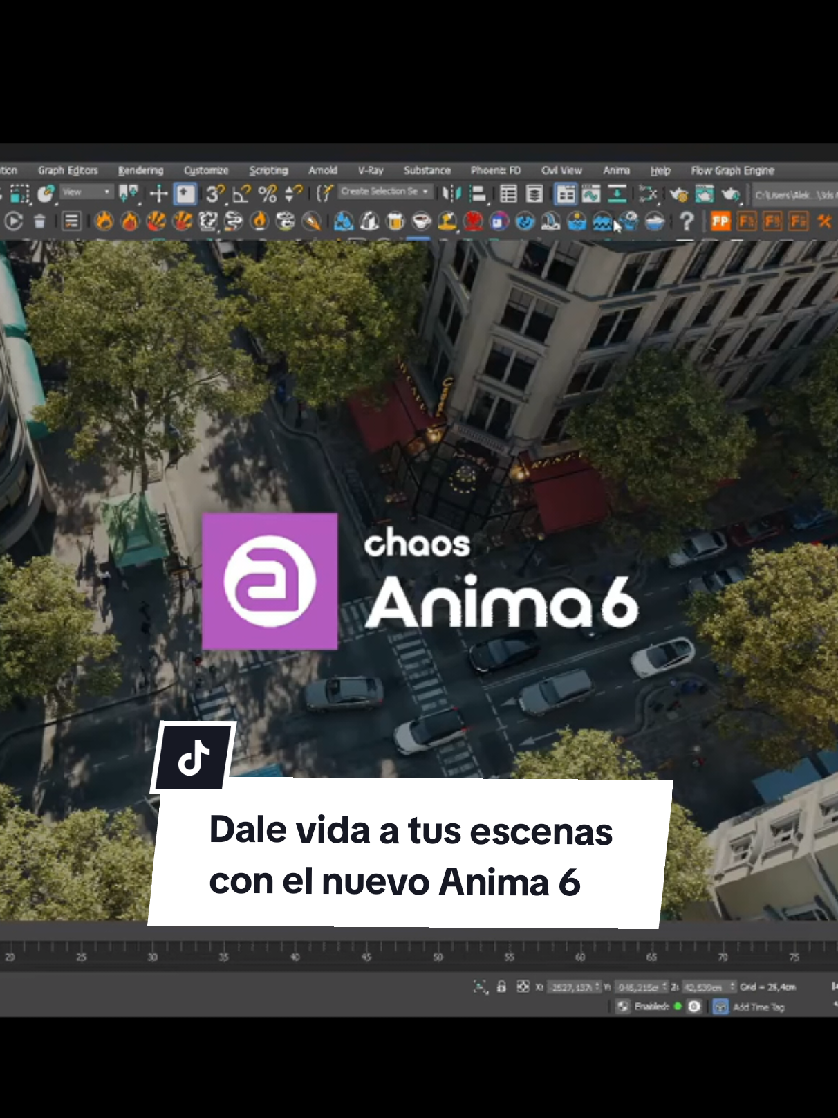Click the Phoenix explosion preset icon with dropdown corner
This screenshot has height=1118, width=838.
point(207,221)
